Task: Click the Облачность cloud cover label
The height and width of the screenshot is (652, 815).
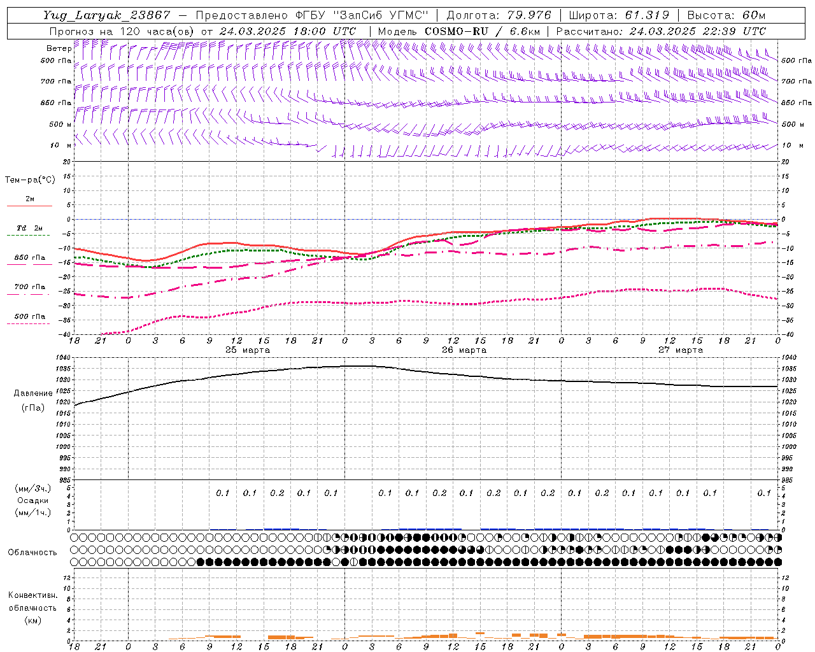Action: click(32, 553)
